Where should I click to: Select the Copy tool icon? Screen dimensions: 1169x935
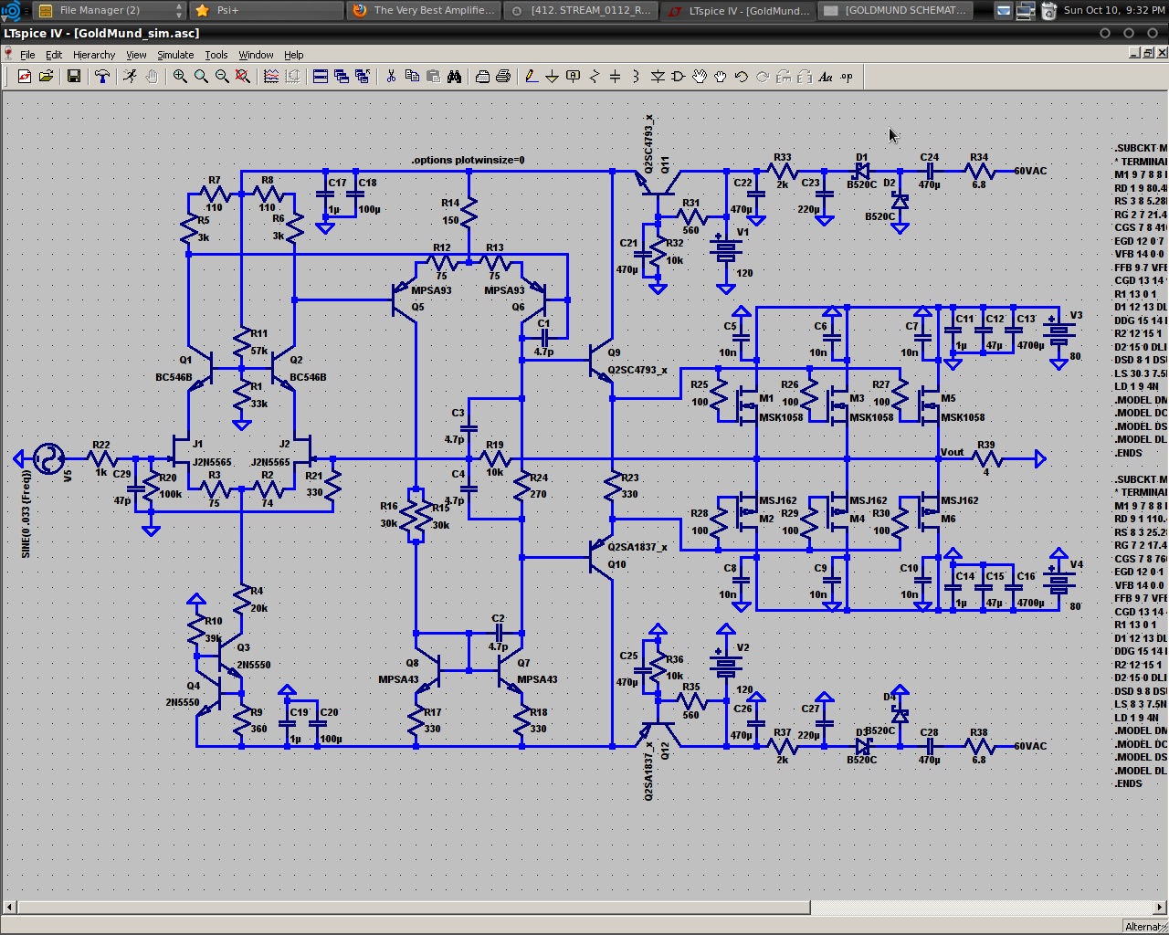tap(412, 77)
